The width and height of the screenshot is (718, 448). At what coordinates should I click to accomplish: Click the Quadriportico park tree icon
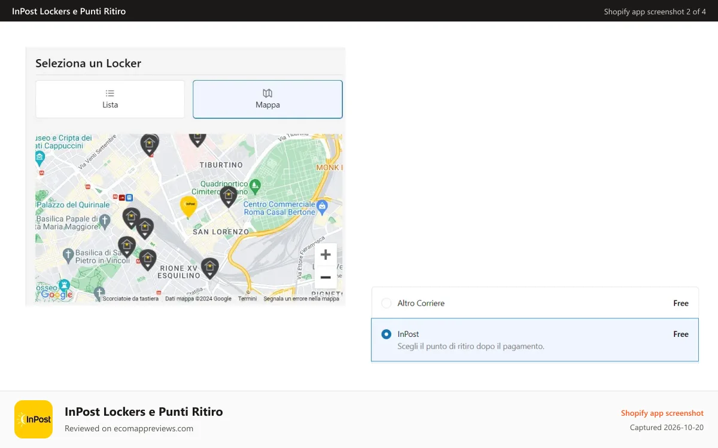point(255,185)
